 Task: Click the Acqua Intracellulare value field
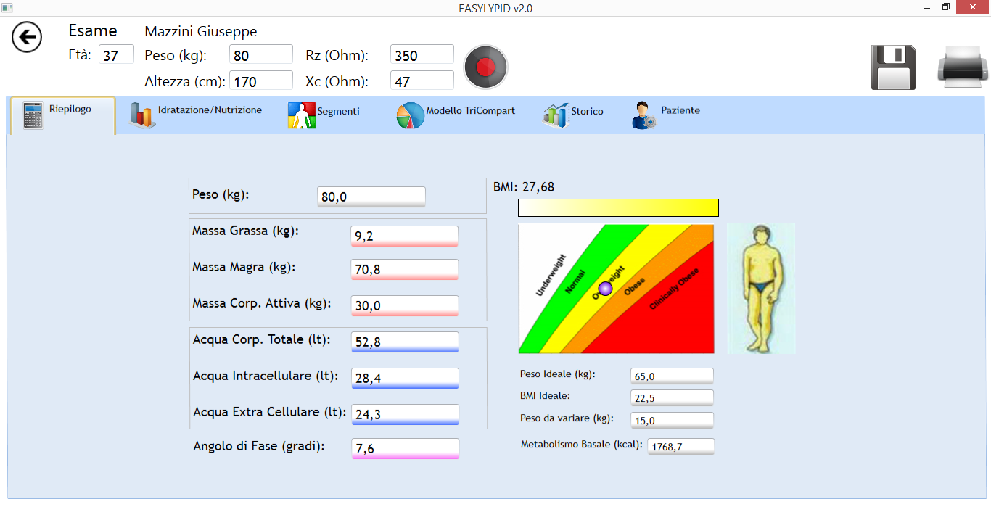tap(405, 378)
